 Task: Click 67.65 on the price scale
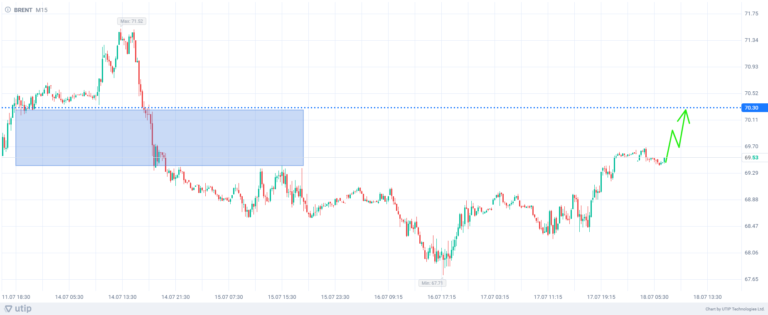click(x=751, y=279)
